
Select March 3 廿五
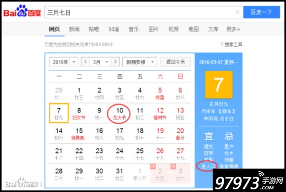(x=120, y=93)
